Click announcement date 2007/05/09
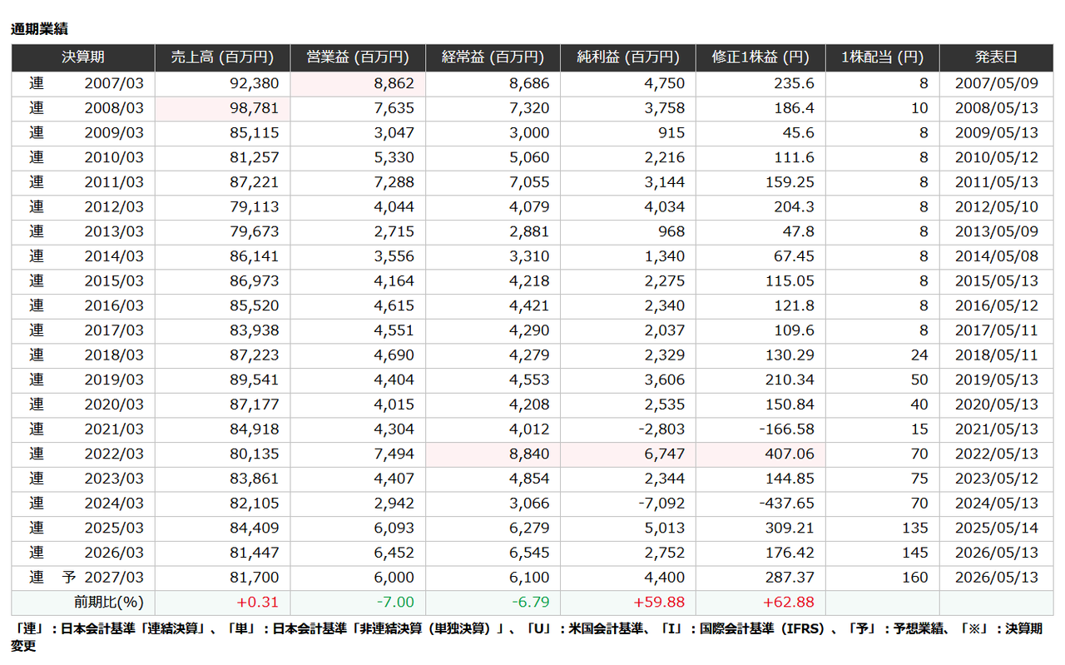This screenshot has width=1065, height=665. point(997,83)
